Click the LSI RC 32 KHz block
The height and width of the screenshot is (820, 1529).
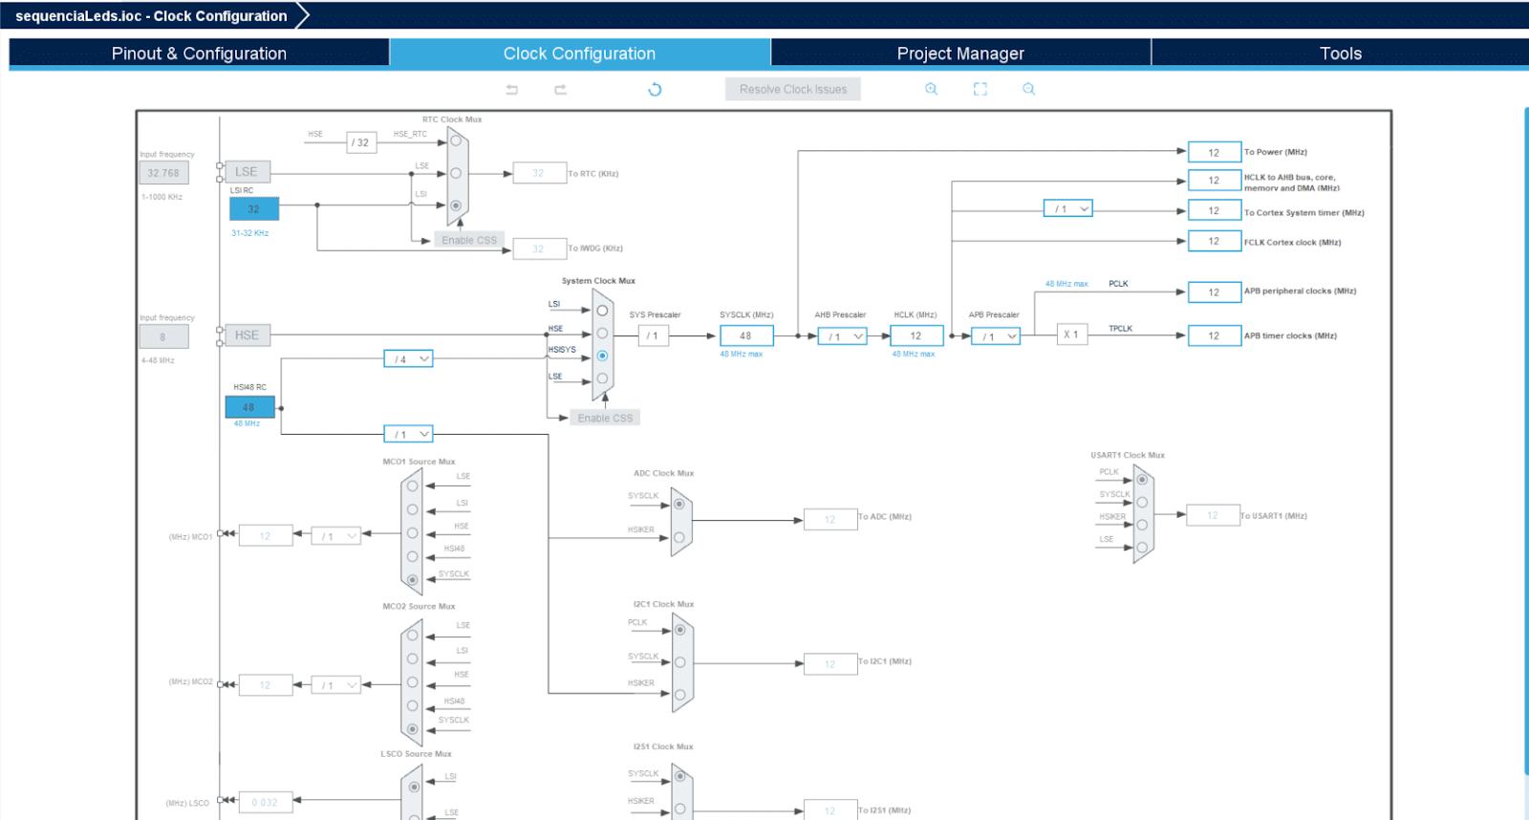pyautogui.click(x=254, y=209)
